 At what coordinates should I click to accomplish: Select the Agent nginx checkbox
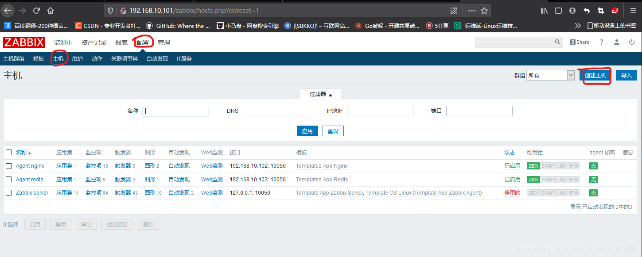(x=8, y=166)
